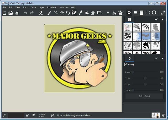Select the Freehand brush tool

[50, 13]
